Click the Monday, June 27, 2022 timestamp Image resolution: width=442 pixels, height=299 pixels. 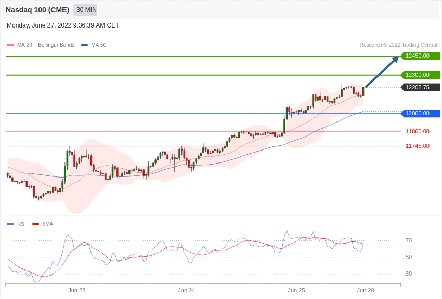point(63,25)
